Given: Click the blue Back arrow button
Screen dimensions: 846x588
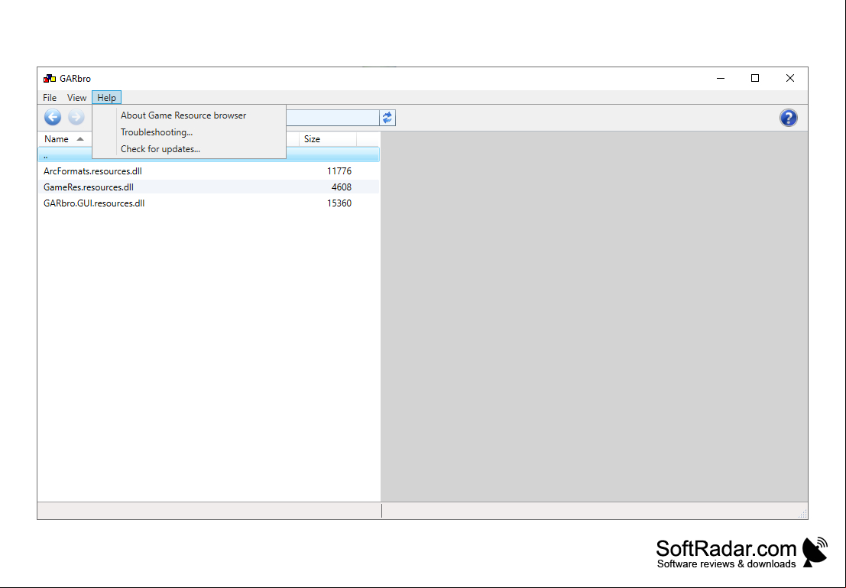Looking at the screenshot, I should click(52, 117).
